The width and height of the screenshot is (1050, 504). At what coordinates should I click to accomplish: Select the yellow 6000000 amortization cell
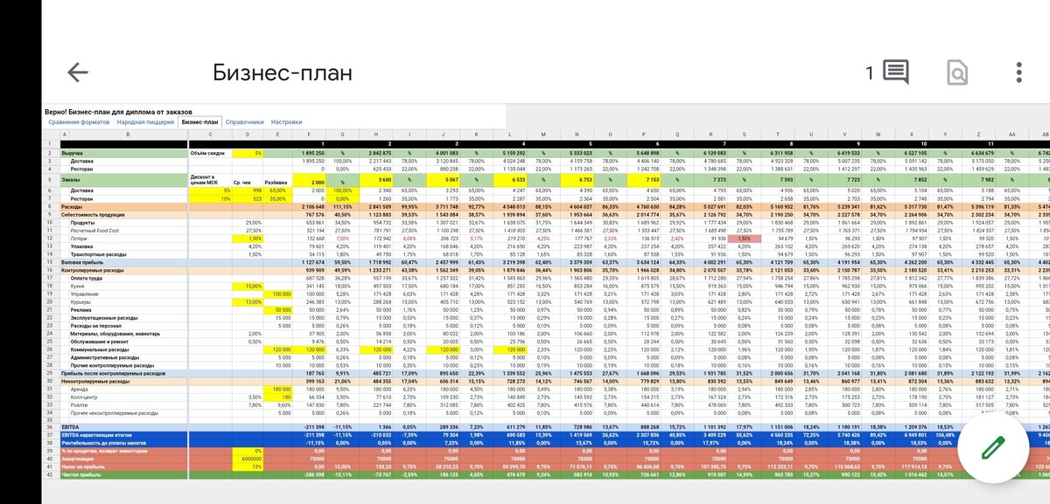pos(249,457)
